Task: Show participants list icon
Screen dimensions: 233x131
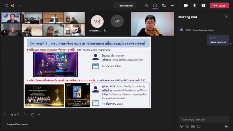Action: (146, 6)
